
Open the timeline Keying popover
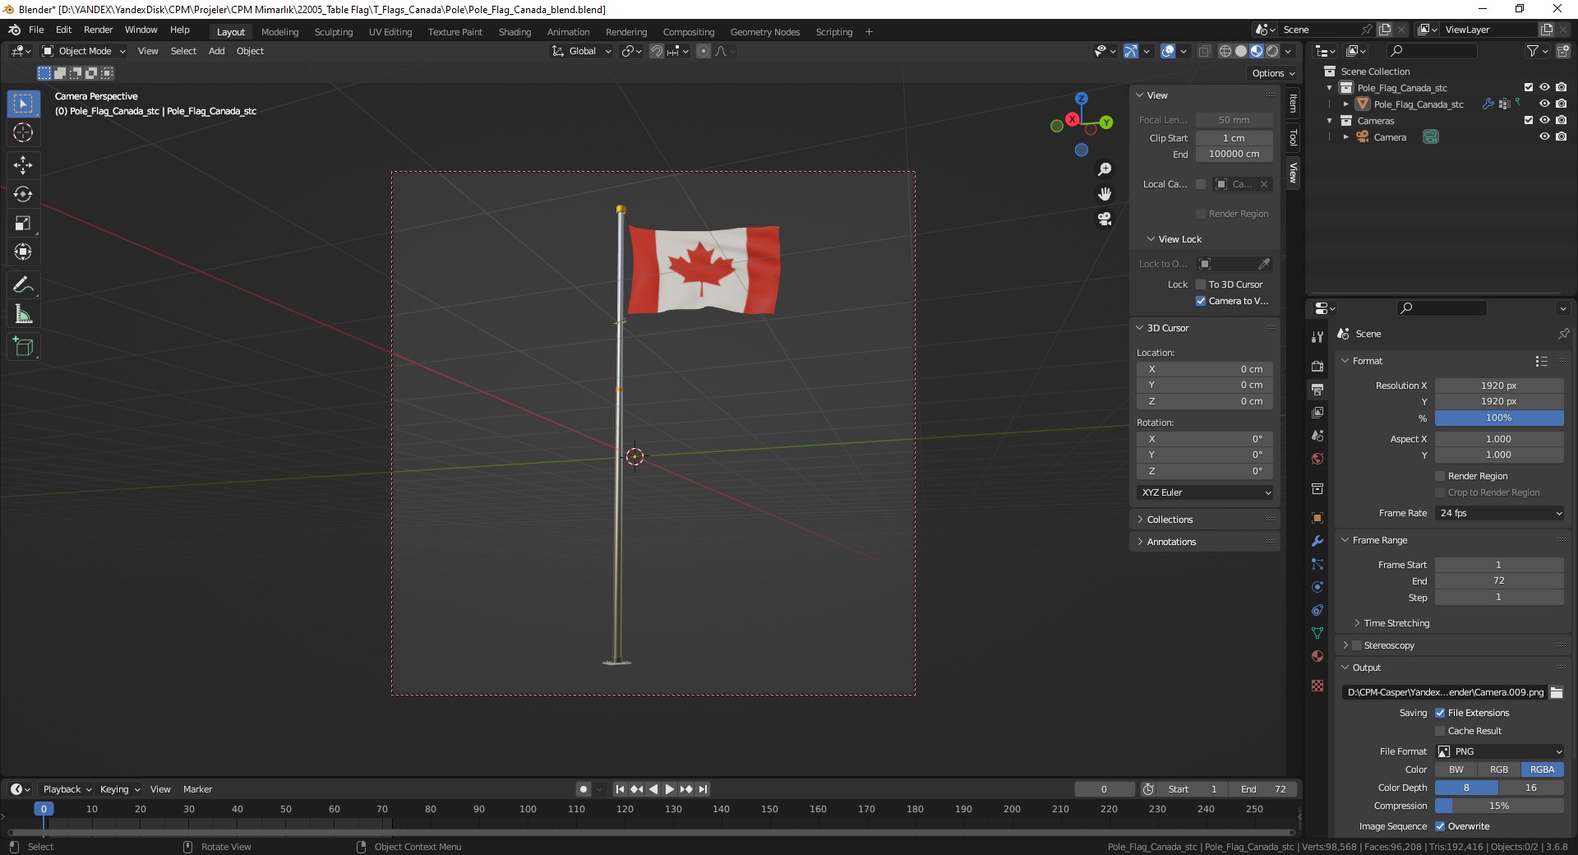coord(120,789)
